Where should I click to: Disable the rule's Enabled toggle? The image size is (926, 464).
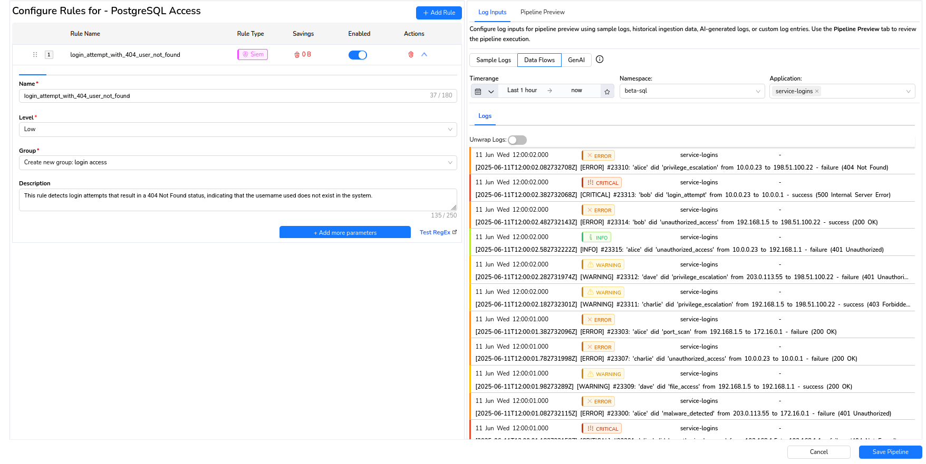tap(358, 55)
